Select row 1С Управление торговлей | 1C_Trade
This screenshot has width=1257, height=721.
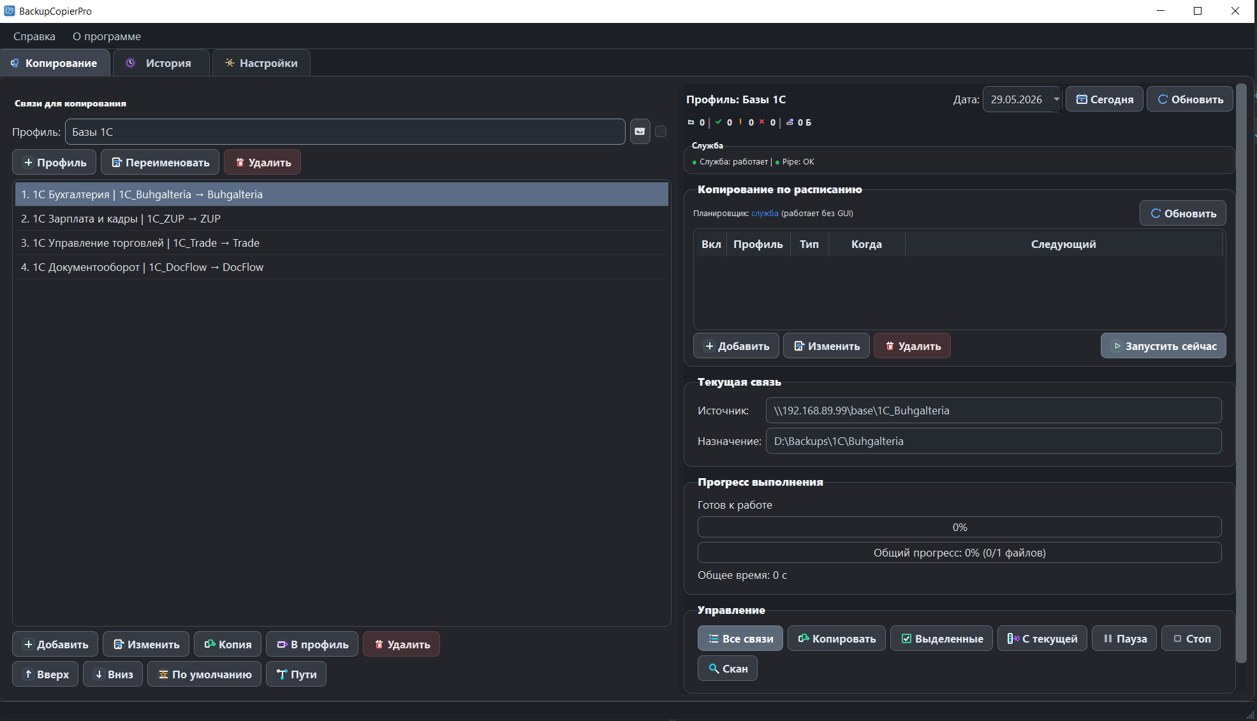coord(342,243)
